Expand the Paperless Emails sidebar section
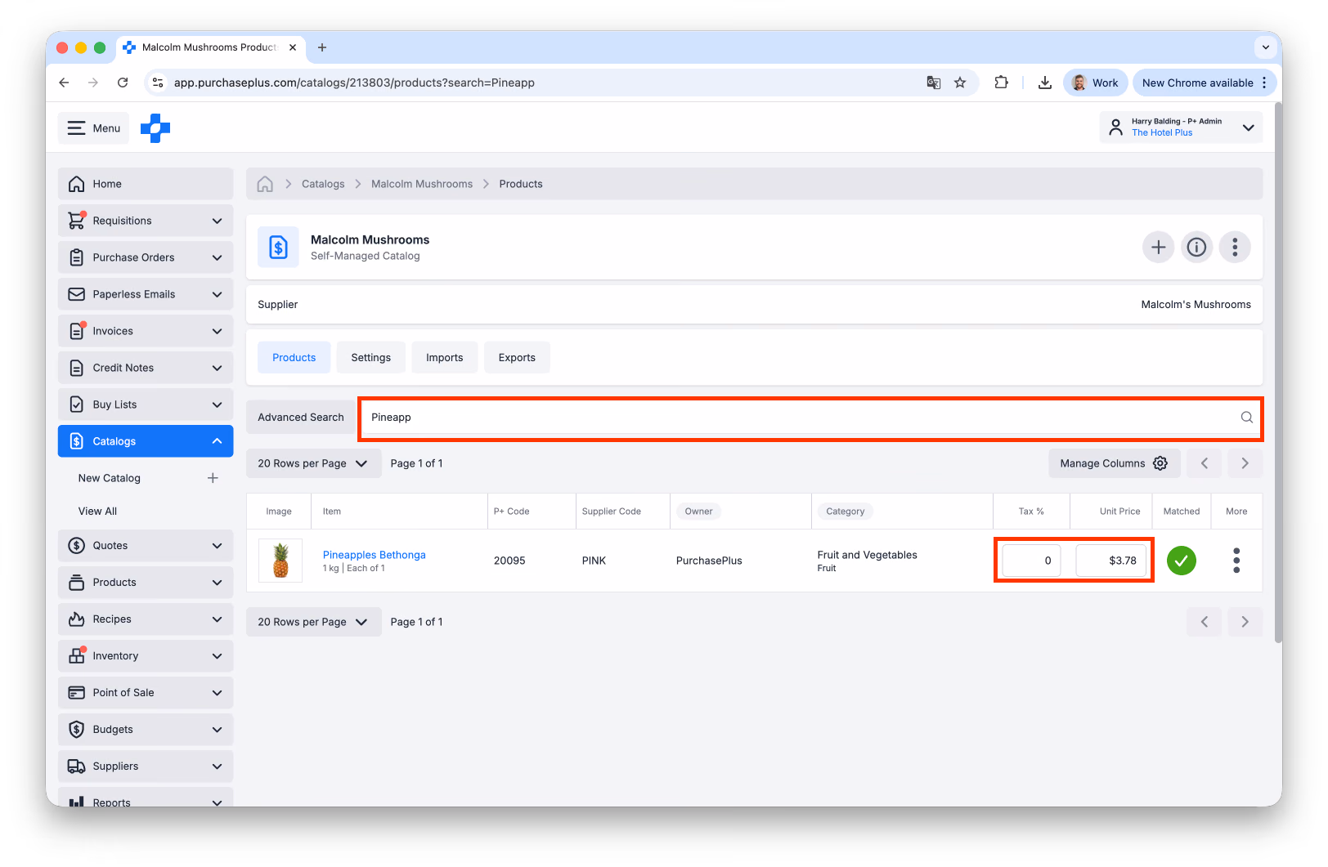 [x=146, y=294]
